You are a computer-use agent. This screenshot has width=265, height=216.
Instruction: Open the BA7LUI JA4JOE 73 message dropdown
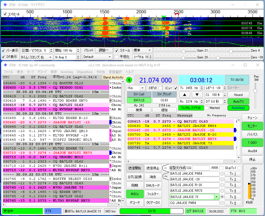(x=216, y=197)
